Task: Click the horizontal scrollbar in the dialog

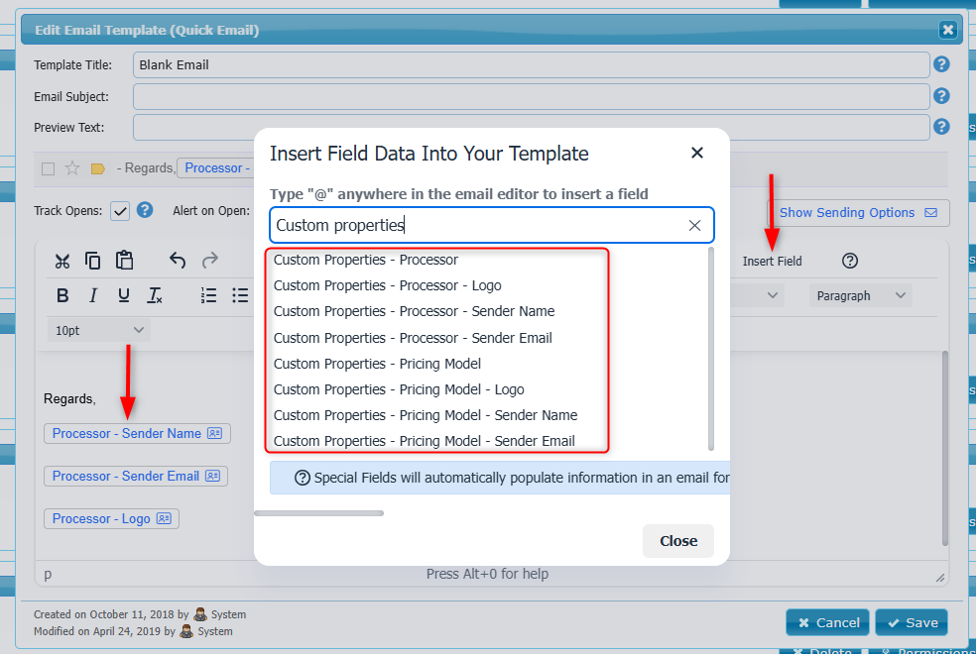Action: coord(318,513)
